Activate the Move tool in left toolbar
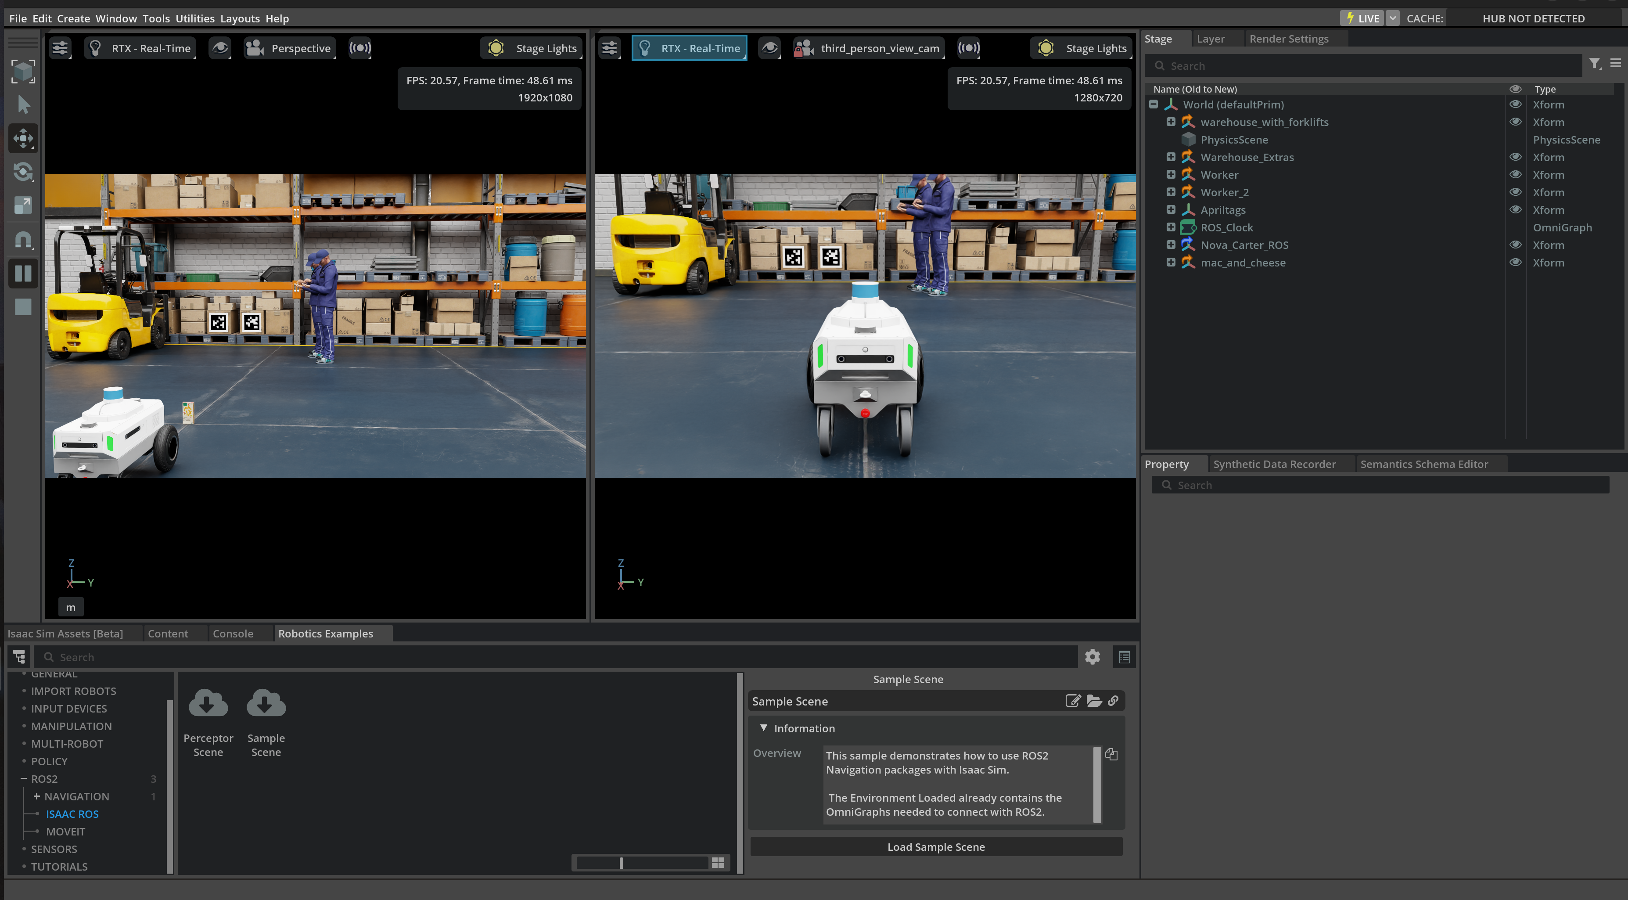The image size is (1628, 900). (23, 138)
